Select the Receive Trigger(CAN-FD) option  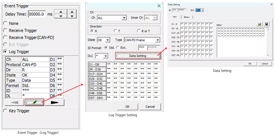click(x=5, y=38)
